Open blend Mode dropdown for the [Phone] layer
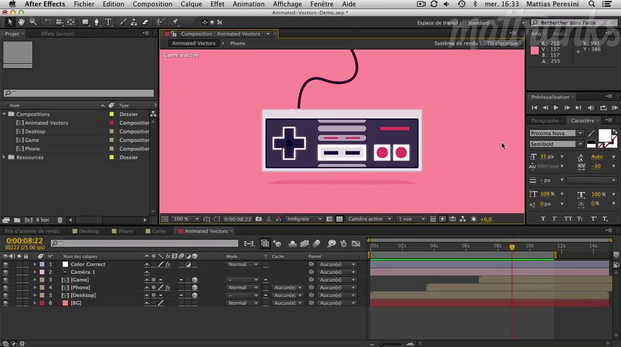 [242, 288]
